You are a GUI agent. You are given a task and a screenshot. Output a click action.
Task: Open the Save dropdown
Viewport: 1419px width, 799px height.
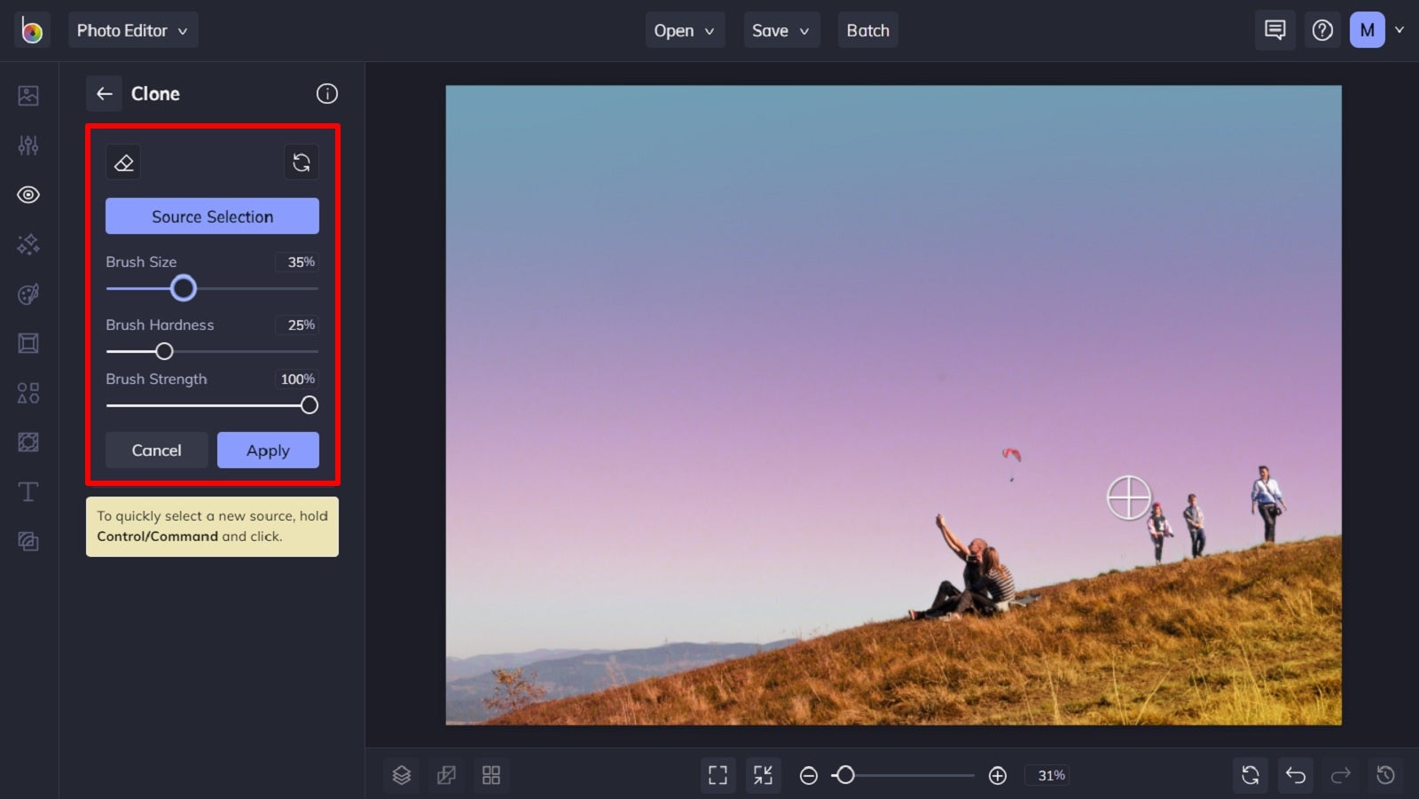pos(780,29)
